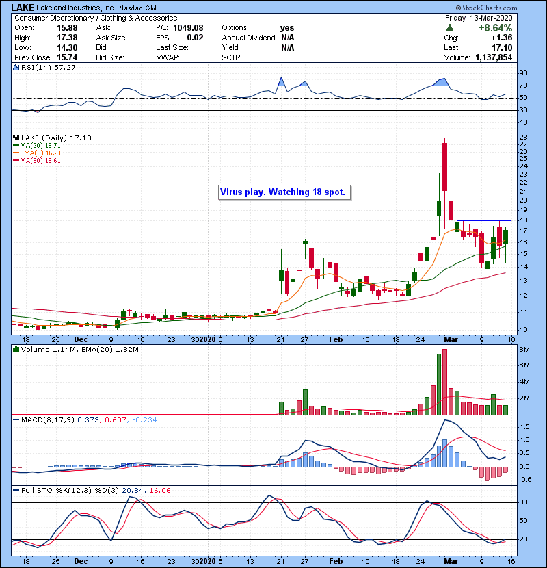Click the Feb label on price chart axis
Image resolution: width=547 pixels, height=568 pixels.
(x=336, y=340)
